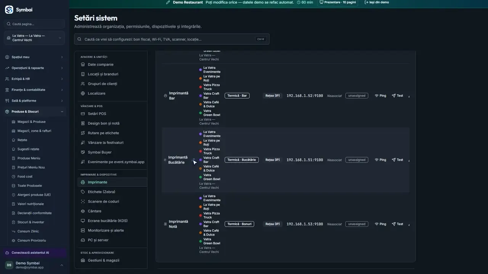This screenshot has height=274, width=488.
Task: Click the Monitorizare și alerte icon
Action: [83, 230]
